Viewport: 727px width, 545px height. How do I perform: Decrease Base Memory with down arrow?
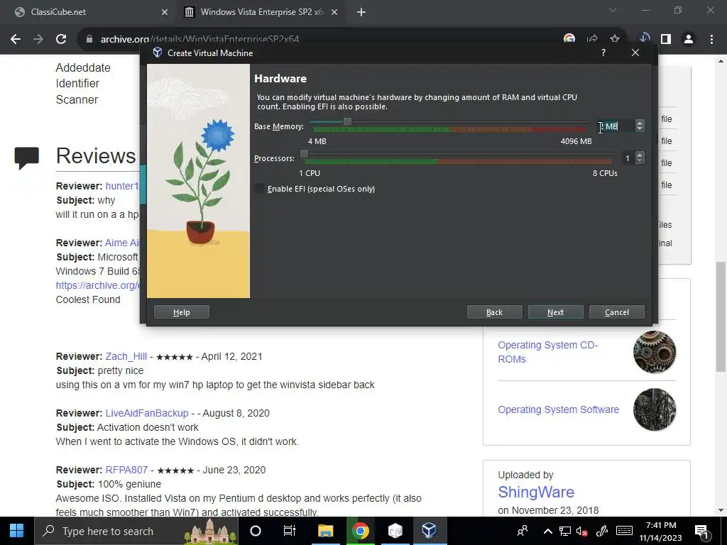[640, 129]
